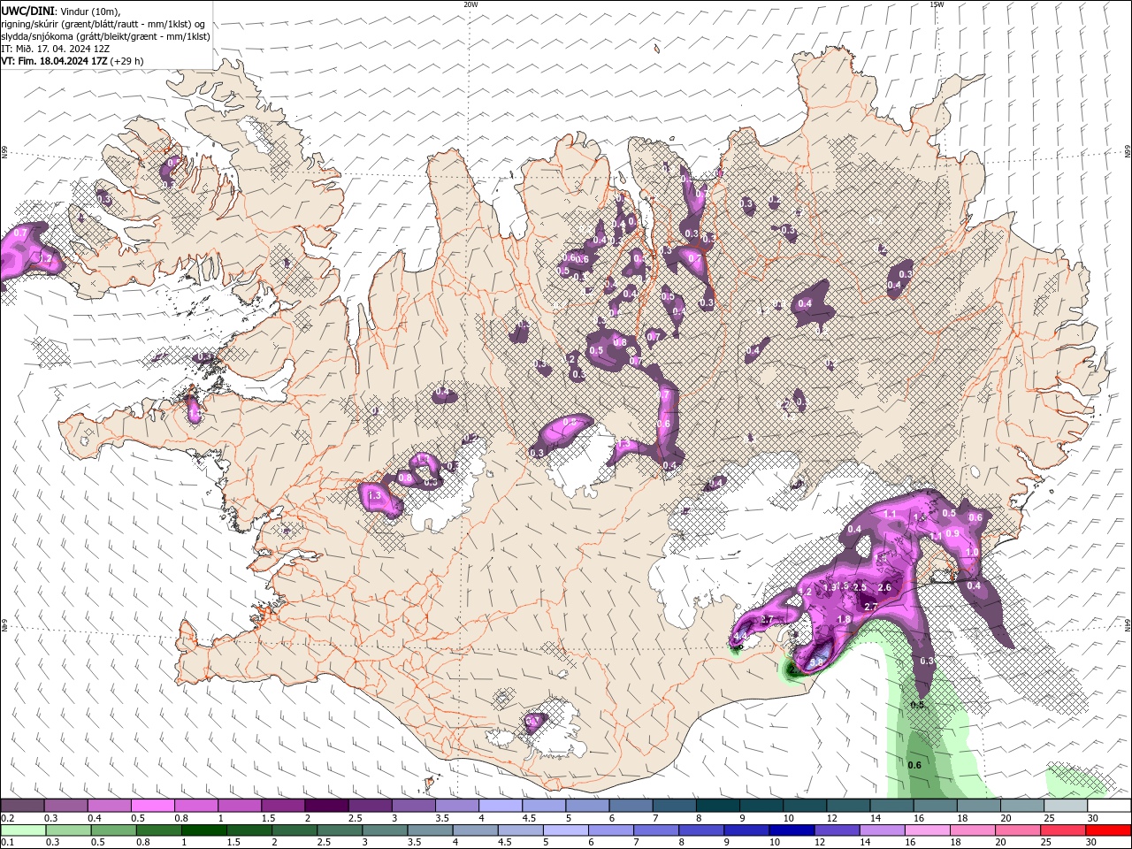The image size is (1132, 849).
Task: Select the crimson 25–30 rain scale swatch
Action: coord(1062,830)
